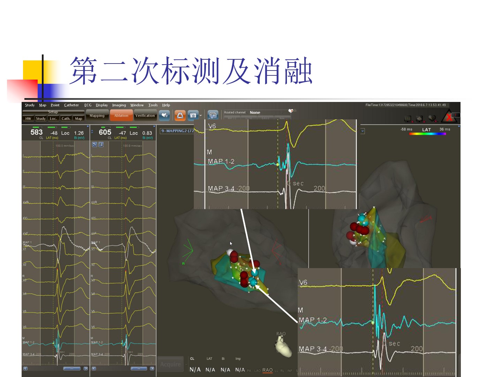Click the 583 cycle length value
This screenshot has width=502, height=377.
point(37,132)
